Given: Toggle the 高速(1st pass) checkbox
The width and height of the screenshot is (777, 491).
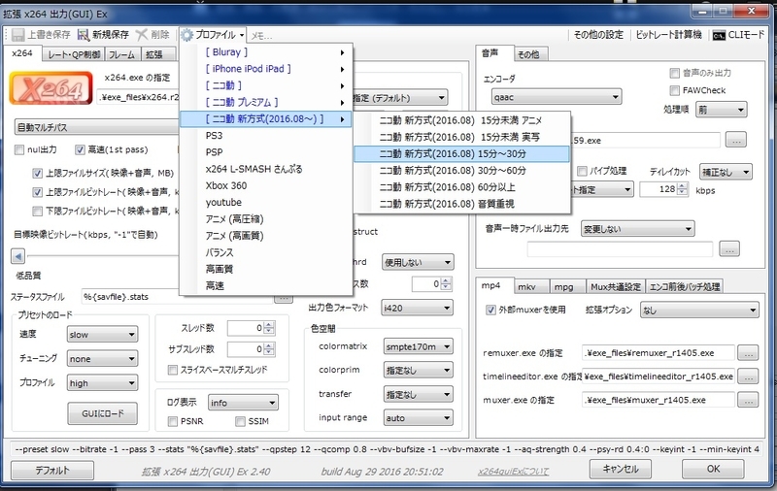Looking at the screenshot, I should click(x=80, y=149).
